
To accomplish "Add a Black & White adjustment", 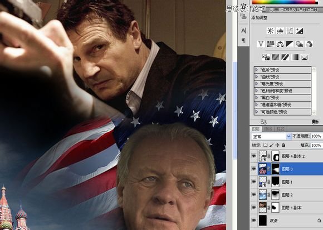I will [x=290, y=44].
